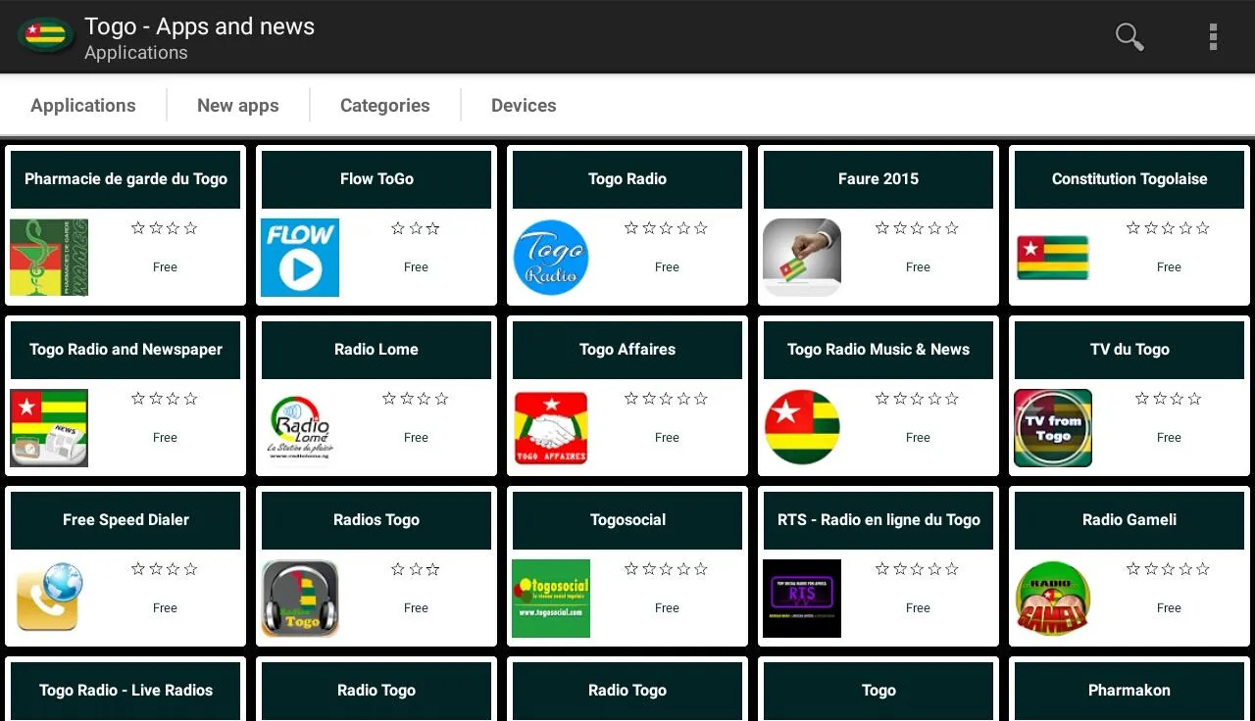Open the "Faure 2015" app title
1255x721 pixels.
(878, 179)
